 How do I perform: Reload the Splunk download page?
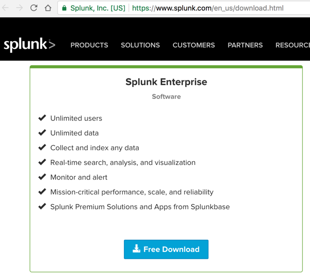click(x=34, y=8)
